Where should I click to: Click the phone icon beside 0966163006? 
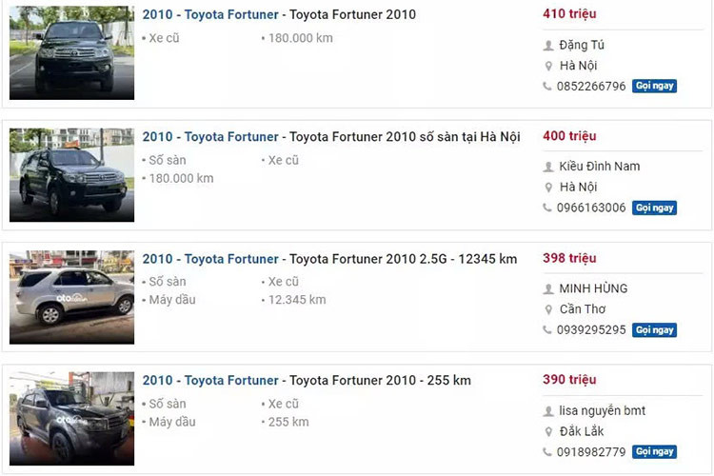[x=547, y=208]
